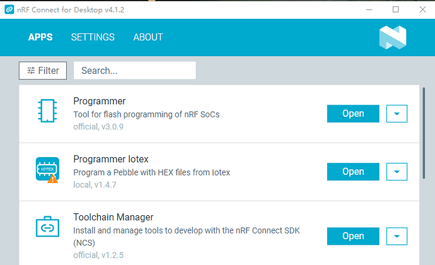The height and width of the screenshot is (265, 435).
Task: Open the Programmer app
Action: click(353, 114)
